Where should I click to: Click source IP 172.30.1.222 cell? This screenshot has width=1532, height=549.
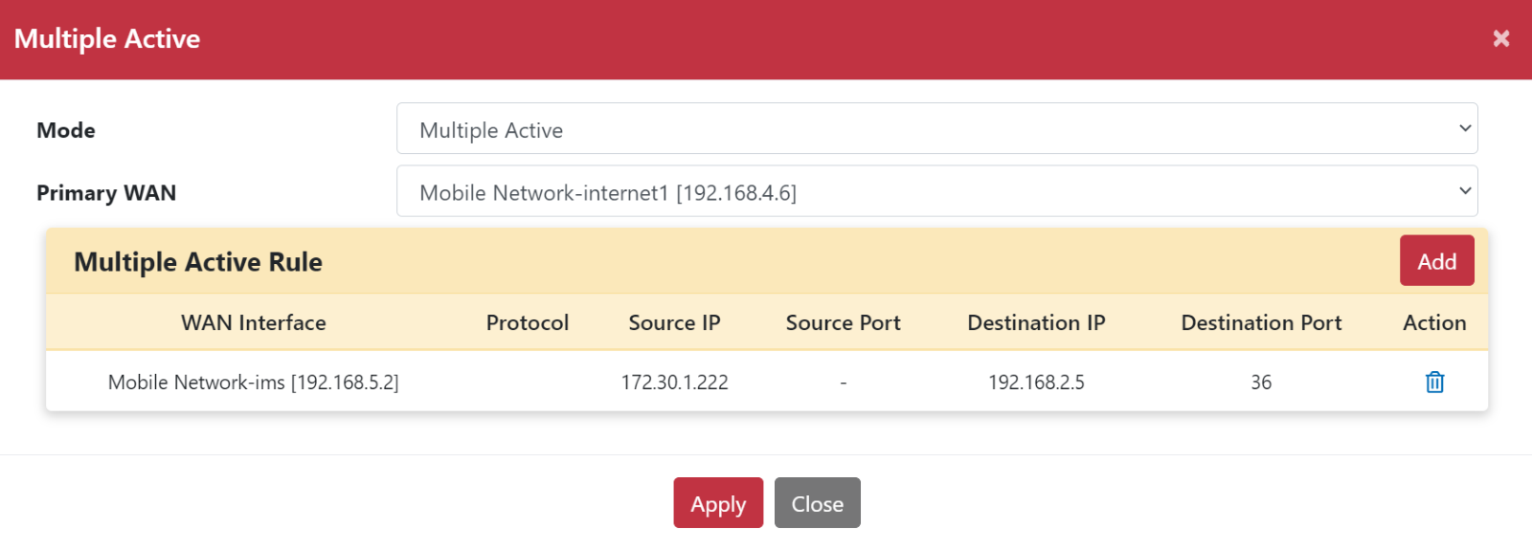[674, 383]
